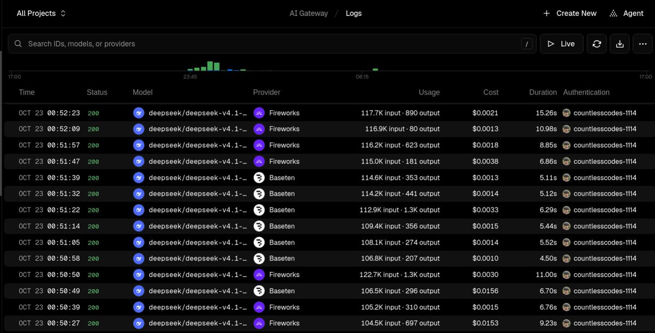Click the Model column header
The width and height of the screenshot is (655, 333).
tap(142, 92)
